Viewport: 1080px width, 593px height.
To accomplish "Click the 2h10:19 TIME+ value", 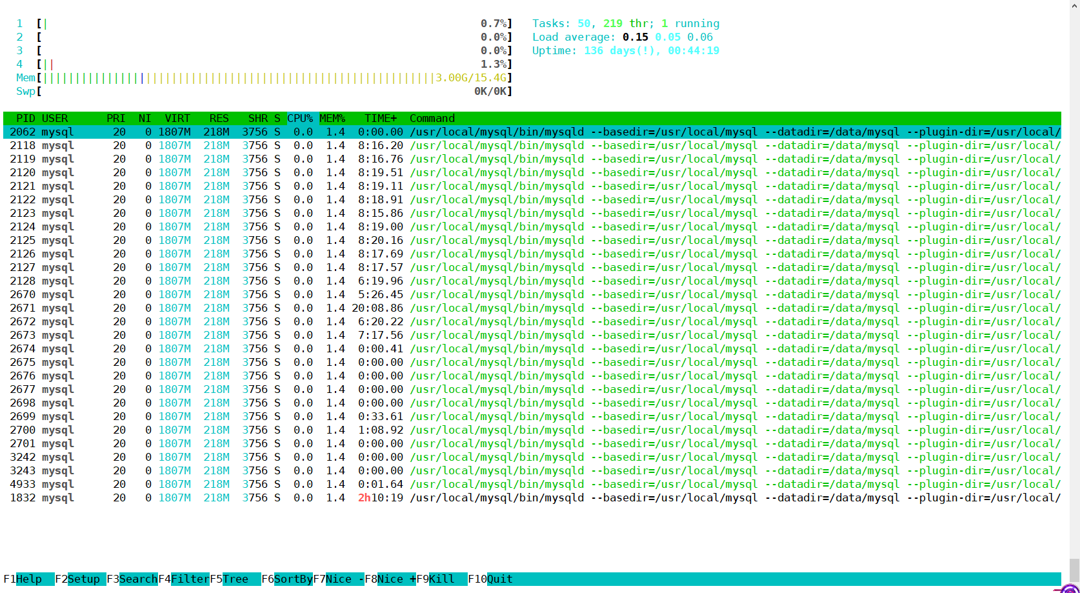I will point(381,498).
